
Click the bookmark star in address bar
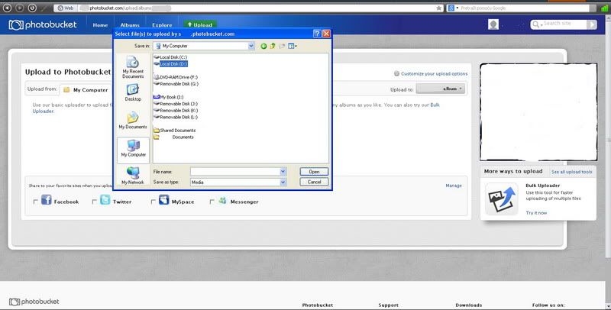(x=439, y=8)
